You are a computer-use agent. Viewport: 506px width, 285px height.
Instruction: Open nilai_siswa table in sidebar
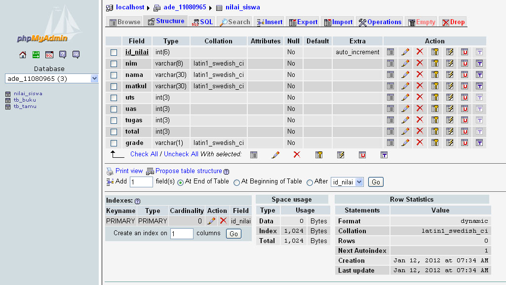tap(28, 94)
